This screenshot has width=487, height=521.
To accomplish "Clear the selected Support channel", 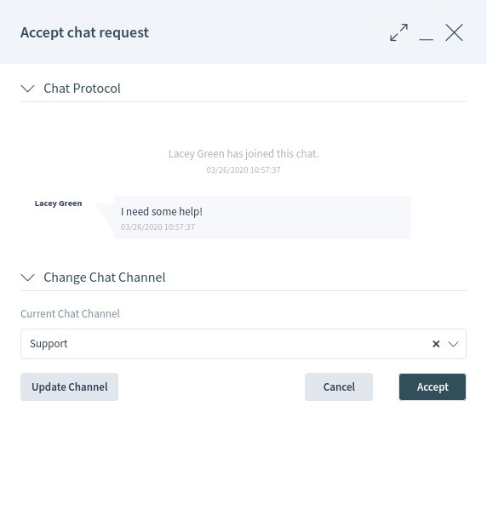I will click(x=436, y=344).
